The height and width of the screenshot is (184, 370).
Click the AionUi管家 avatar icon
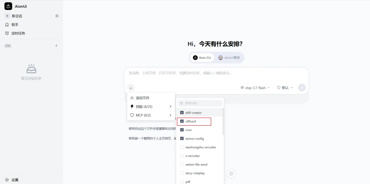pyautogui.click(x=220, y=58)
